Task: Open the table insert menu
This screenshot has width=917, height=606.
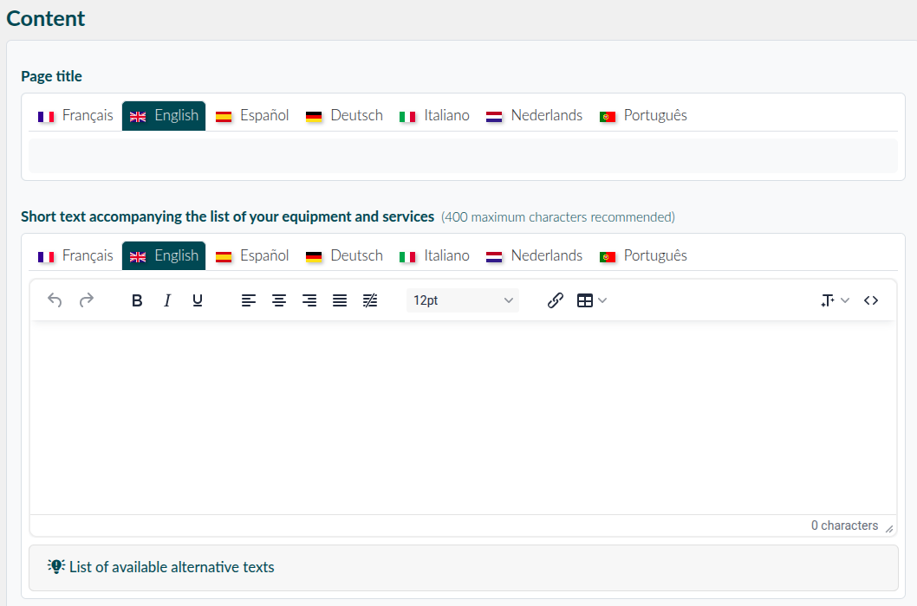Action: 592,300
